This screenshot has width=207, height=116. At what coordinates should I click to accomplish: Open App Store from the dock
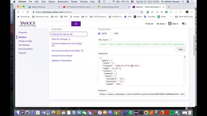pyautogui.click(x=110, y=112)
